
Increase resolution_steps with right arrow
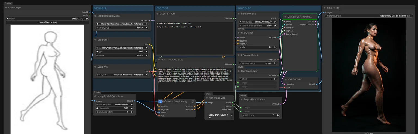[x=131, y=112]
